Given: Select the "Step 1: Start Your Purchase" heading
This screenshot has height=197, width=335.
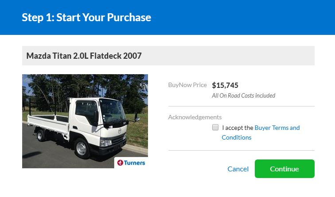Looking at the screenshot, I should (86, 18).
